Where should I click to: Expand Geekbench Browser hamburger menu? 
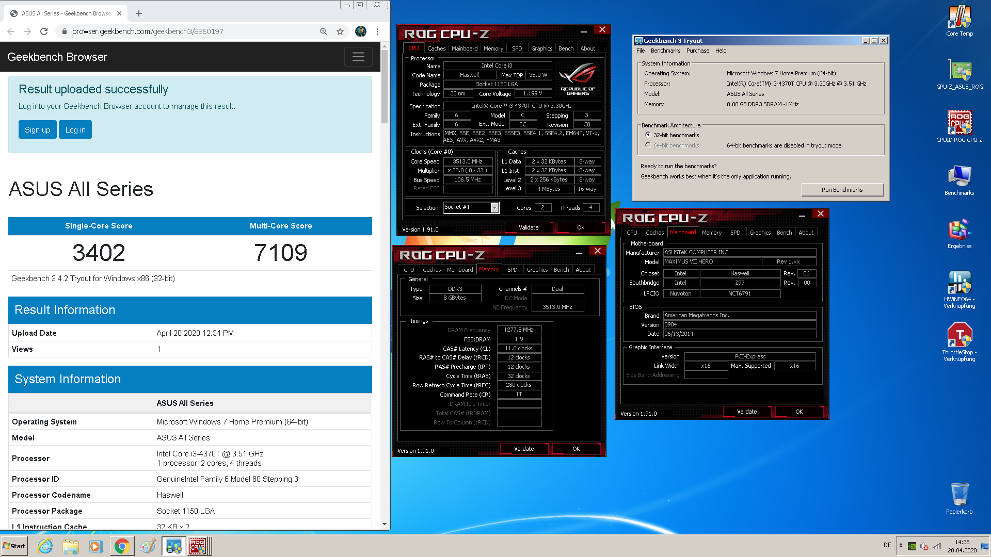click(x=358, y=57)
